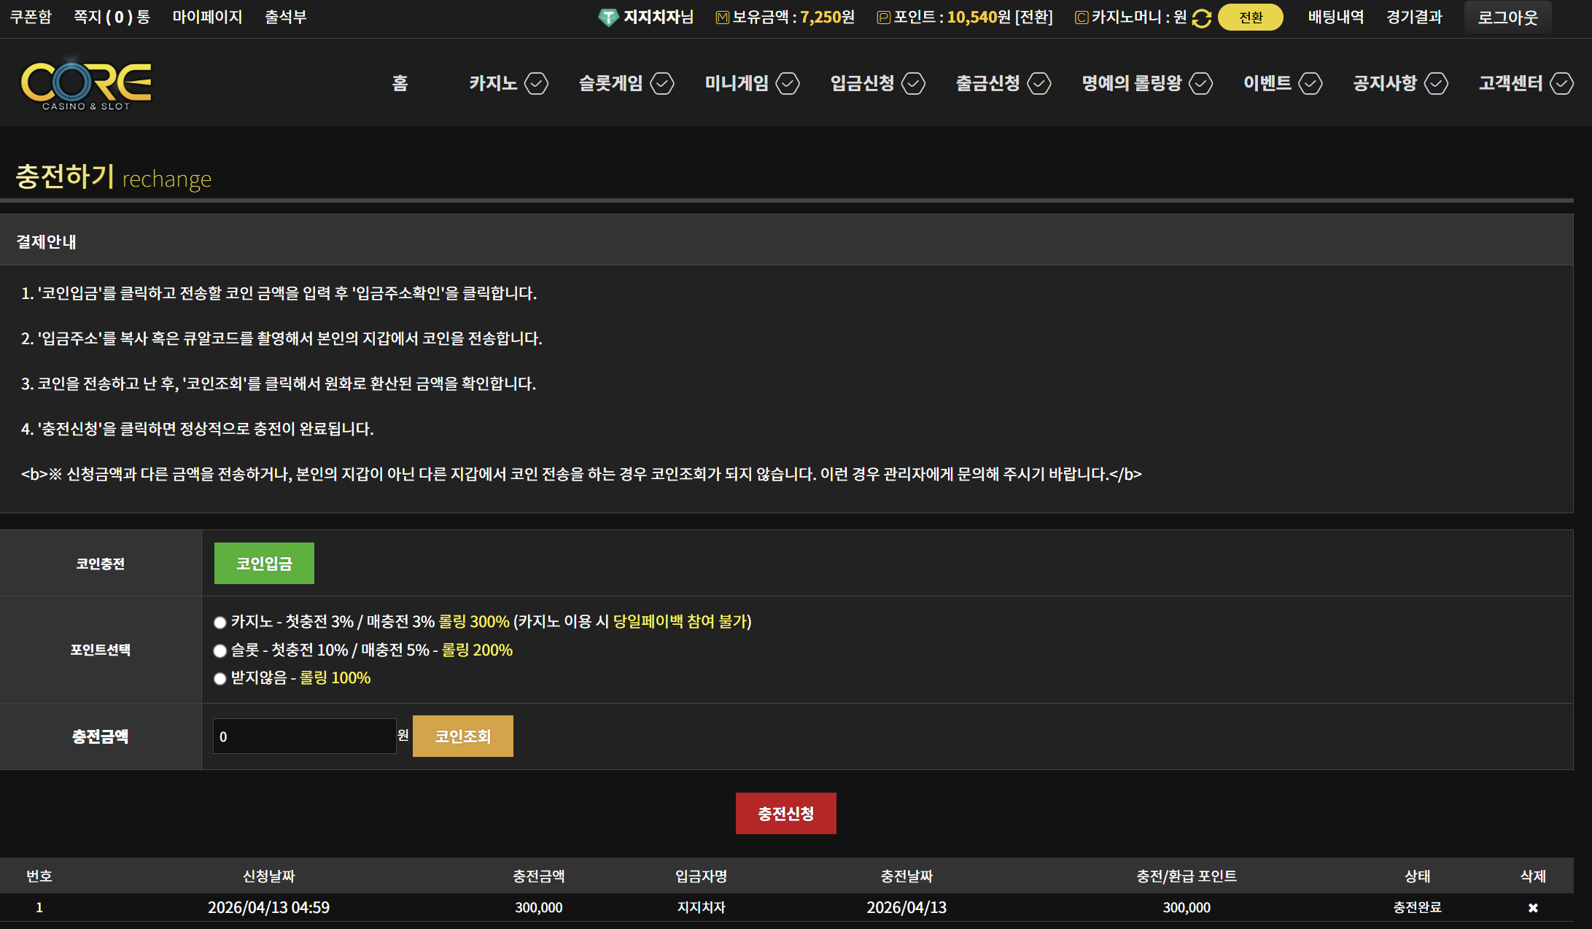The width and height of the screenshot is (1592, 929).
Task: Click the P point icon
Action: 883,18
